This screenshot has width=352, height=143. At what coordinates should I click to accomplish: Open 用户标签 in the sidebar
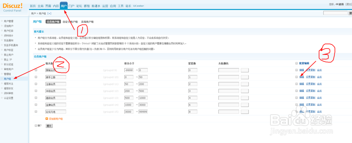[x=9, y=50]
